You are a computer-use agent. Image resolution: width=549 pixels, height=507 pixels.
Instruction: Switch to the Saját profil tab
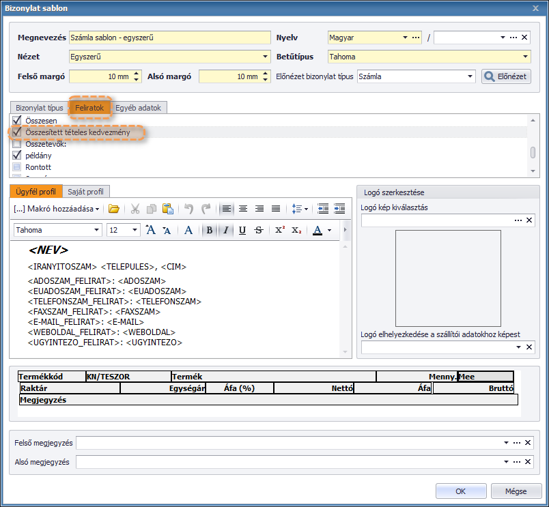pos(87,192)
